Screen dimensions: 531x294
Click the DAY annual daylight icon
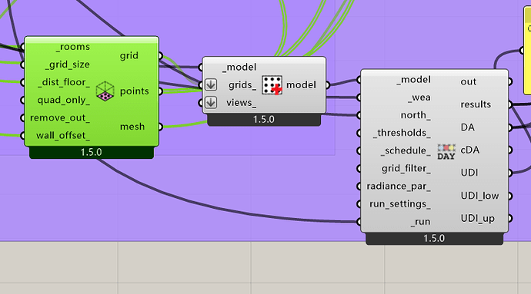pos(446,152)
